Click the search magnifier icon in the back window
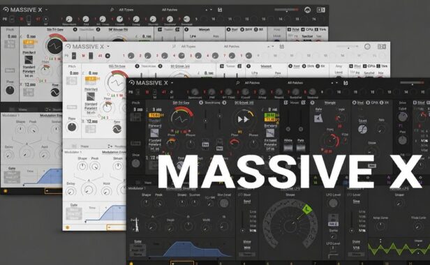This screenshot has width=430, height=265. coord(112,10)
